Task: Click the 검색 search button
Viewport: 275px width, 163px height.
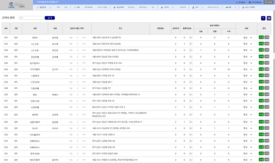Action: [50, 18]
